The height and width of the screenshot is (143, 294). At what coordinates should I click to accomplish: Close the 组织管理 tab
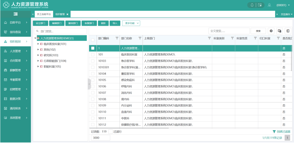pyautogui.click(x=68, y=14)
